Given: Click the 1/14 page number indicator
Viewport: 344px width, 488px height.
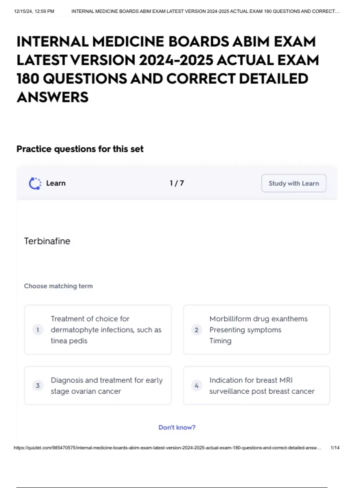Looking at the screenshot, I should click(335, 448).
